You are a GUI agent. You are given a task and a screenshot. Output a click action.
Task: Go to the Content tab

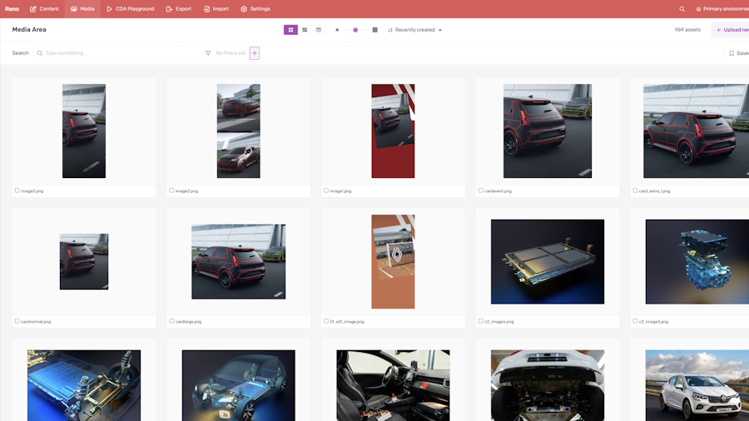(x=44, y=9)
